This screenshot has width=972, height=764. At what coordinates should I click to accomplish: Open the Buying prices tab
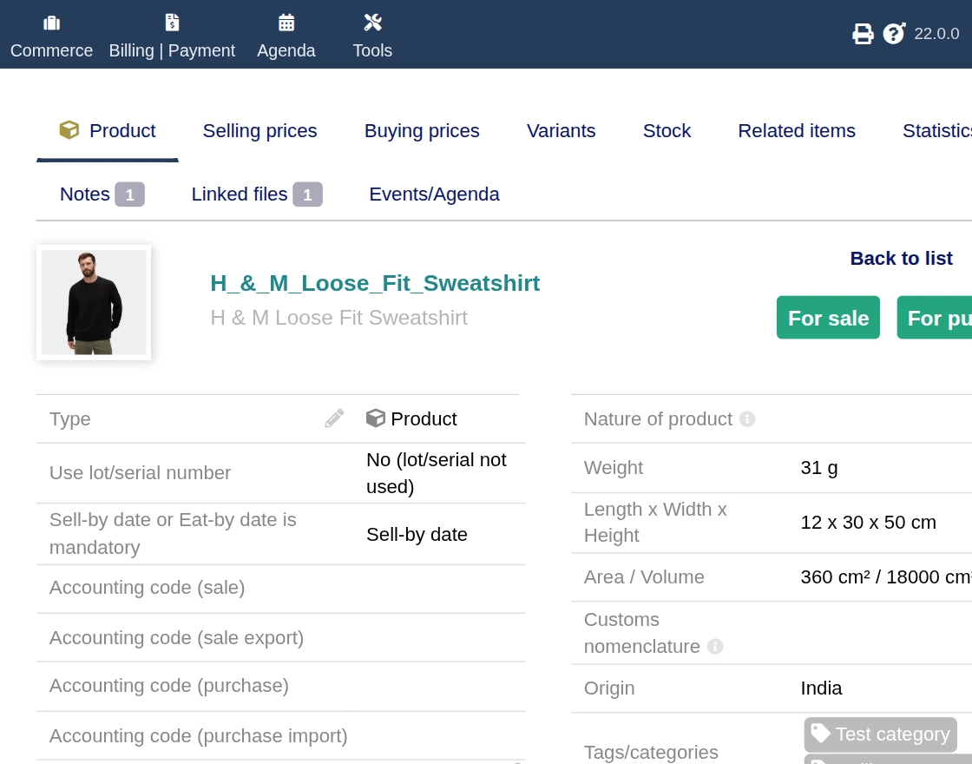tap(422, 131)
